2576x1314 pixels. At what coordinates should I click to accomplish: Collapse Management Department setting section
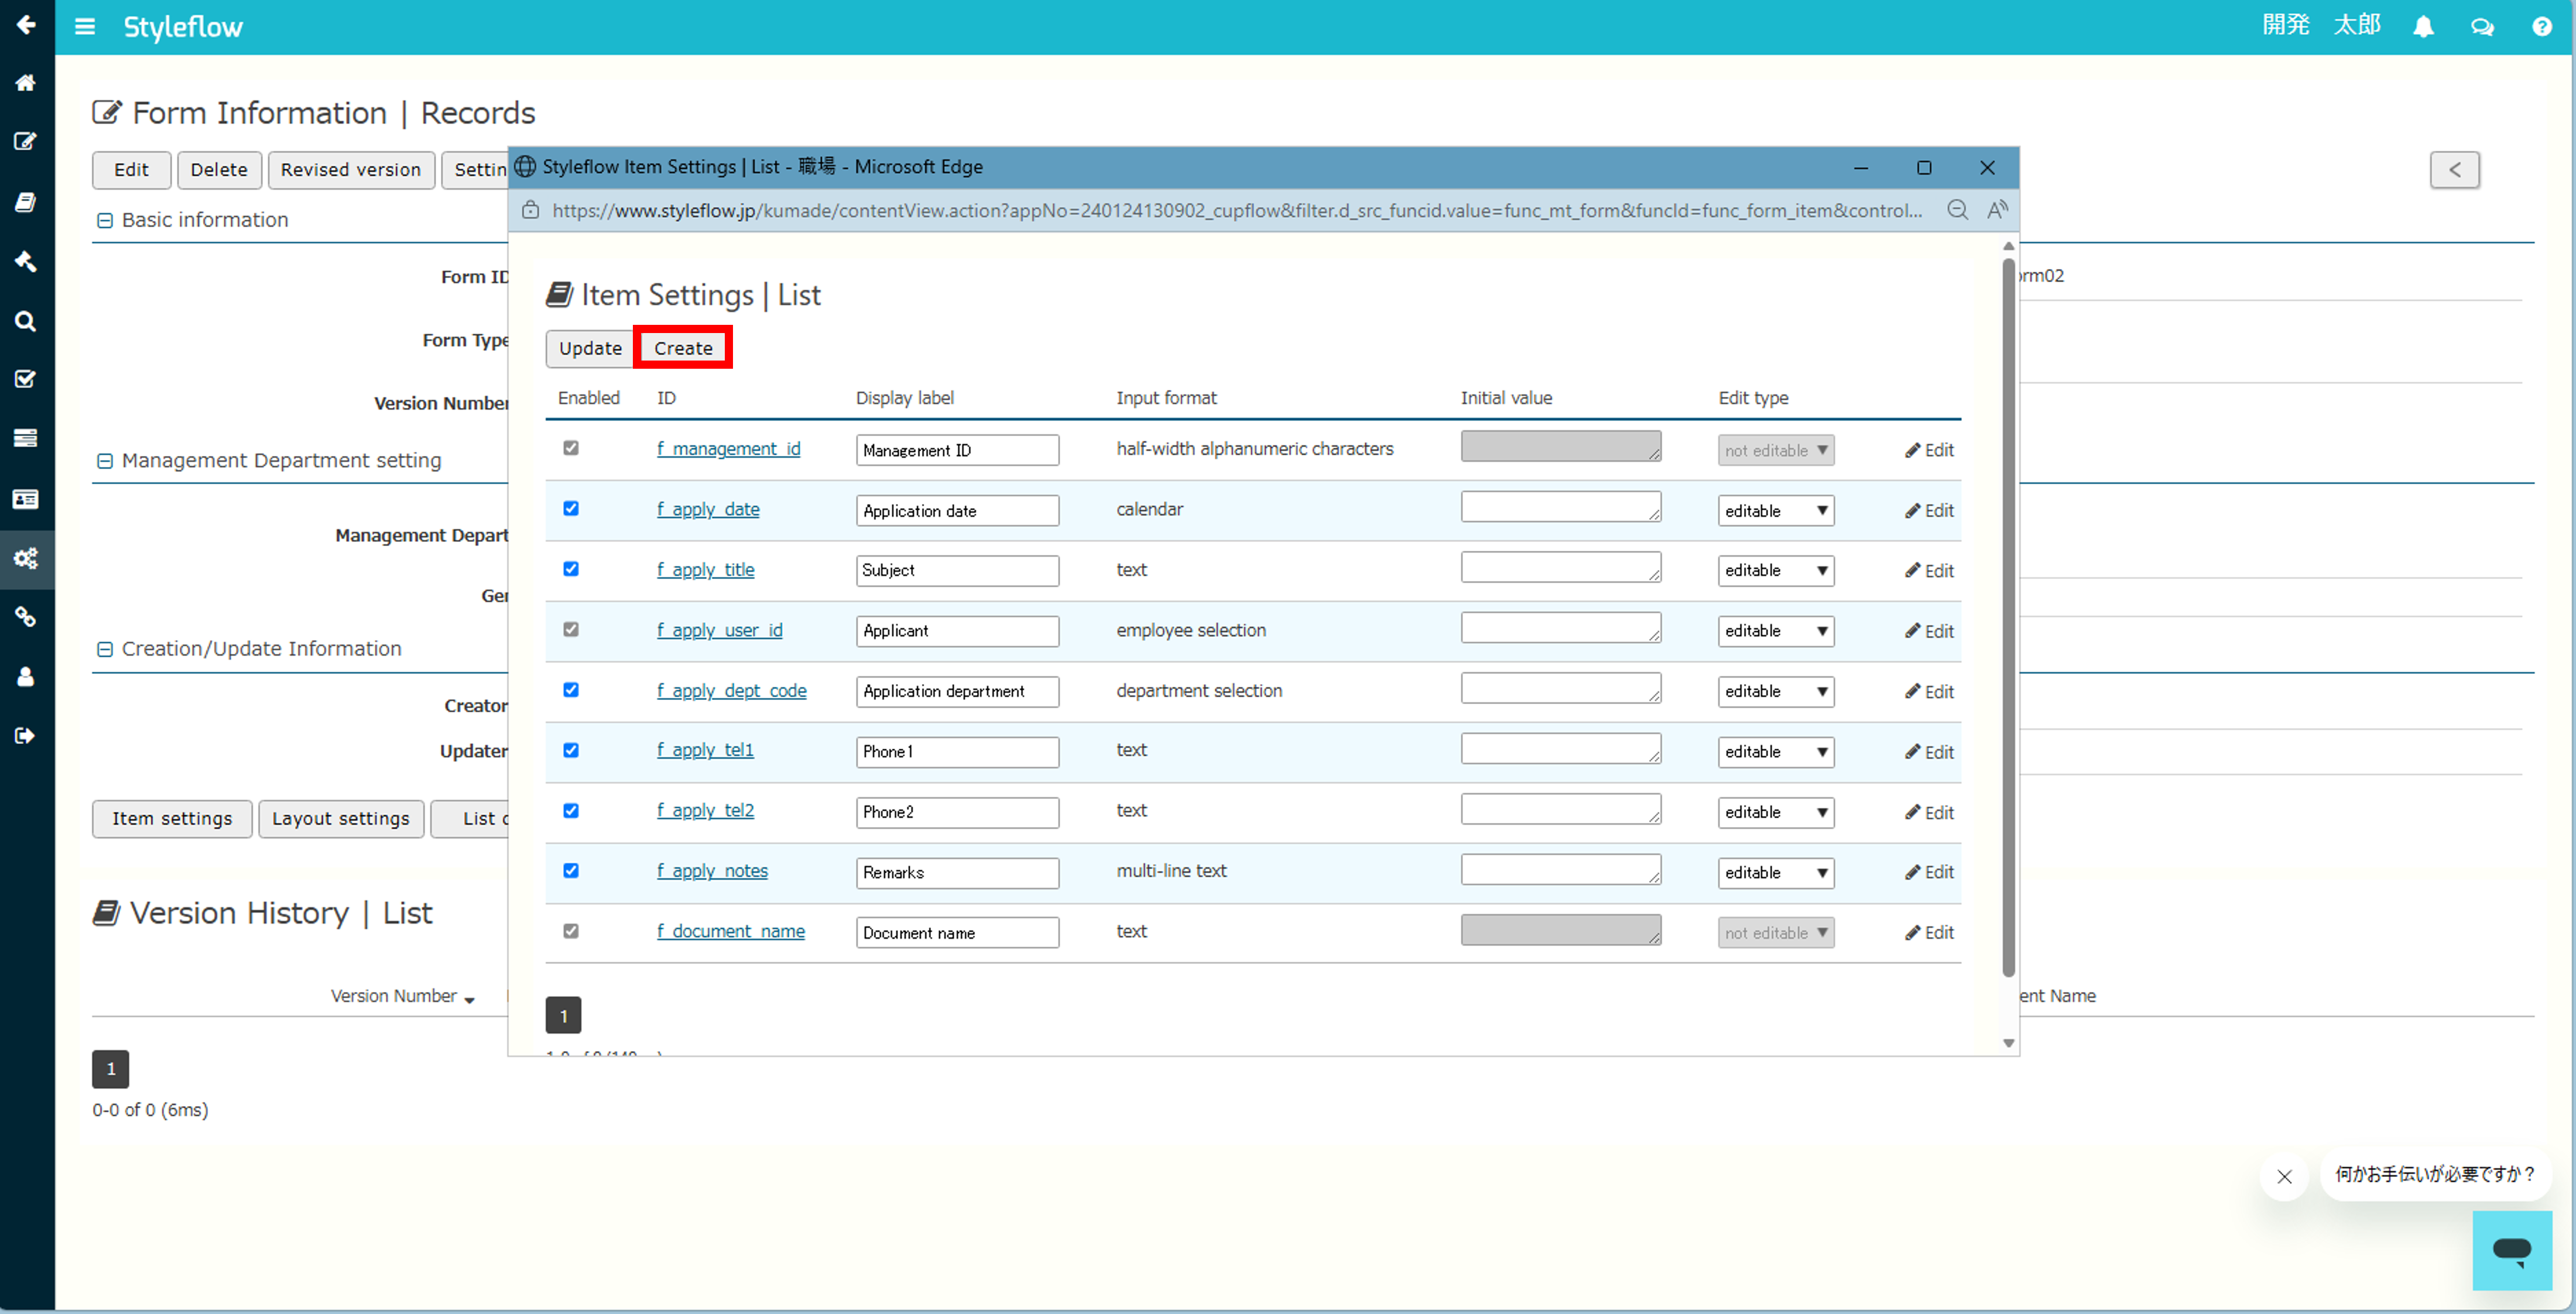click(x=105, y=461)
